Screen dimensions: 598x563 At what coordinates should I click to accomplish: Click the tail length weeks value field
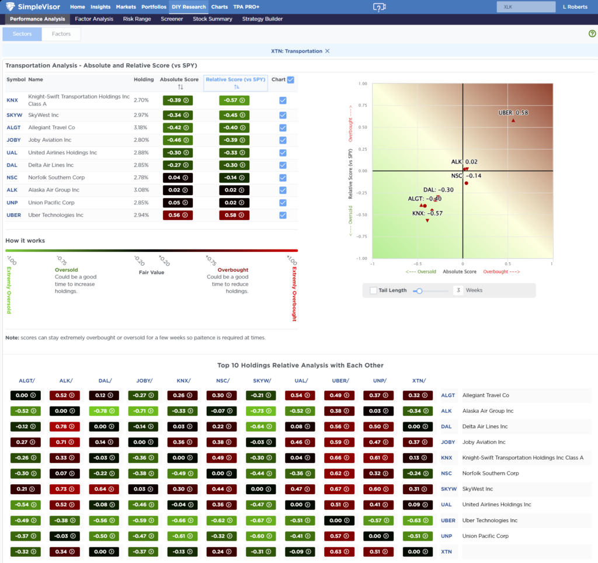(x=458, y=290)
